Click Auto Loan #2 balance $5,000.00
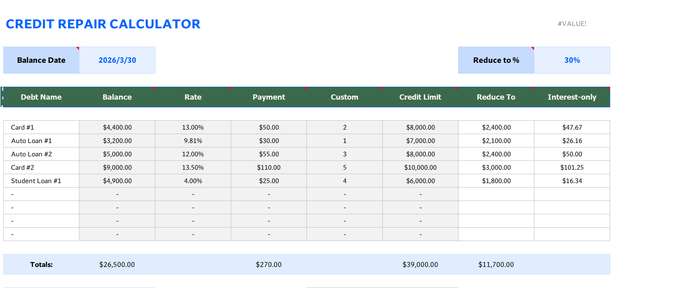 (117, 154)
